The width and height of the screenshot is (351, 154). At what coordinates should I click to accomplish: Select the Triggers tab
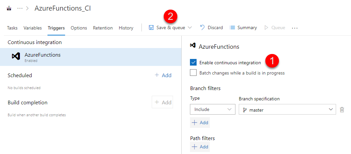coord(56,28)
